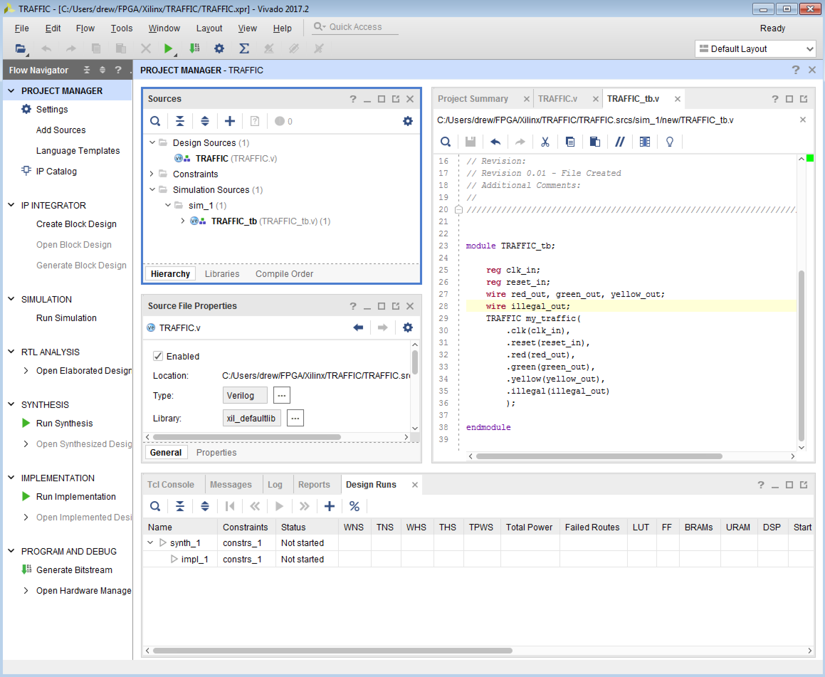Toggle line comments with the slashes icon
This screenshot has width=825, height=677.
(620, 142)
